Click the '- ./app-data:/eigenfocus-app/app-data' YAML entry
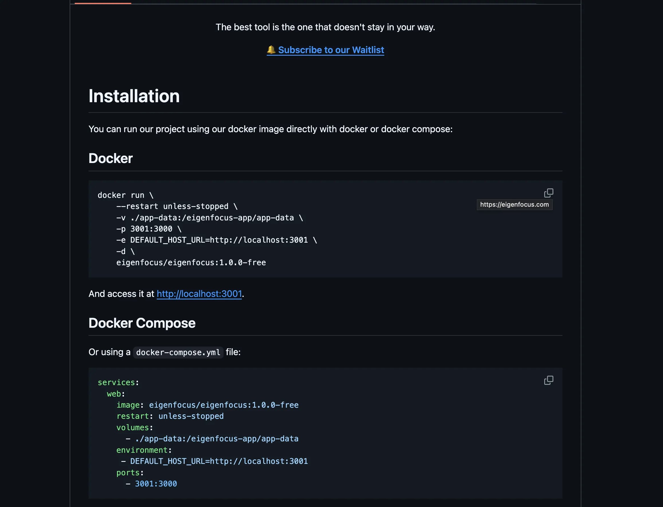663x507 pixels. (212, 439)
